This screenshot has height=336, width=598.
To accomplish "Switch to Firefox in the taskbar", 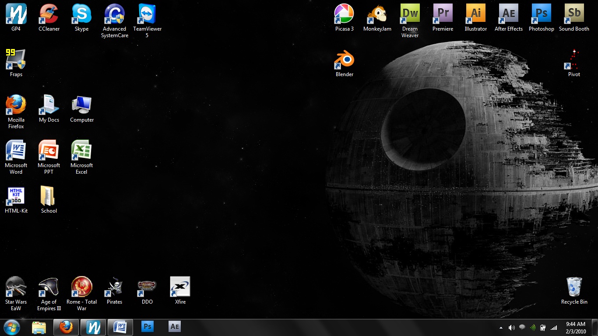I will (x=66, y=327).
